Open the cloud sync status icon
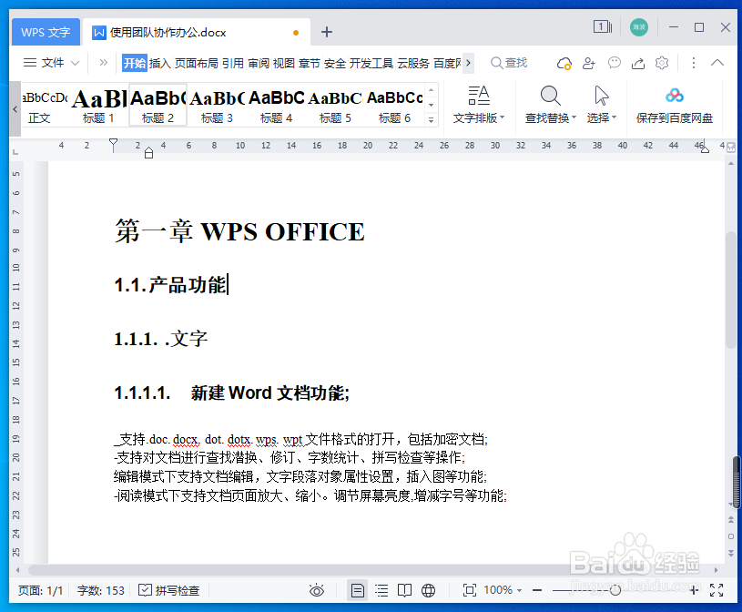This screenshot has width=742, height=612. (x=564, y=63)
